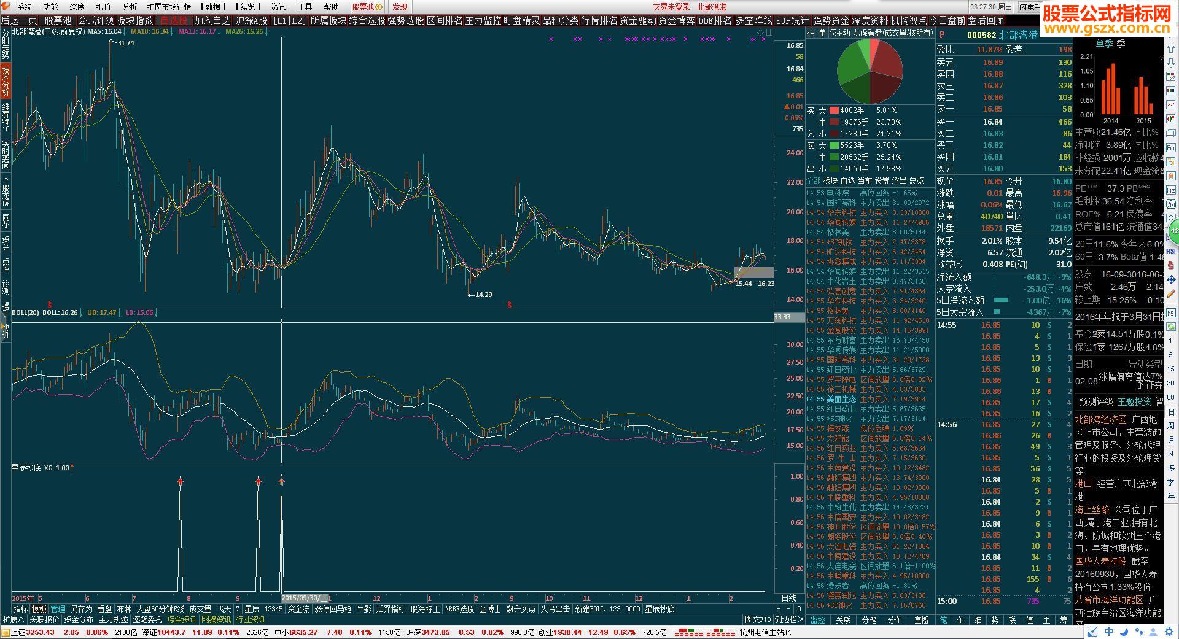
Task: Click the down arrow beside MA13 value
Action: 219,31
